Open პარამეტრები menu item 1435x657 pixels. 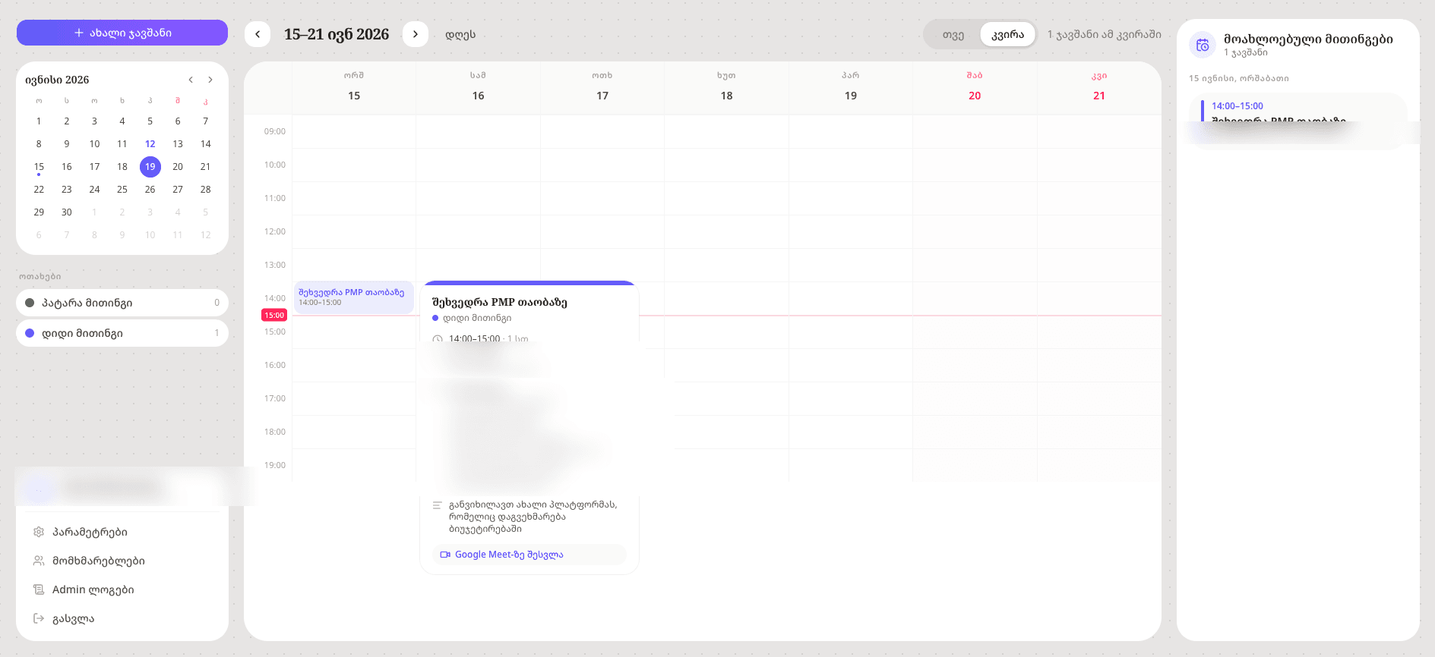click(122, 532)
